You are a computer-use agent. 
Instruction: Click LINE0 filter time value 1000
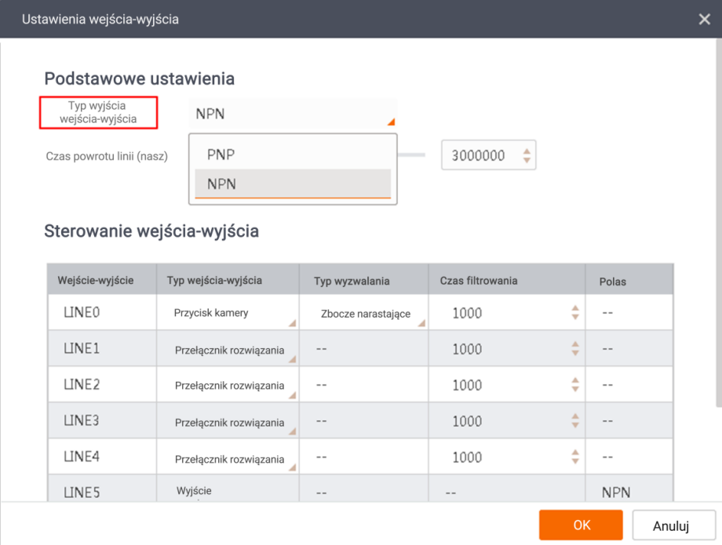[x=467, y=313]
